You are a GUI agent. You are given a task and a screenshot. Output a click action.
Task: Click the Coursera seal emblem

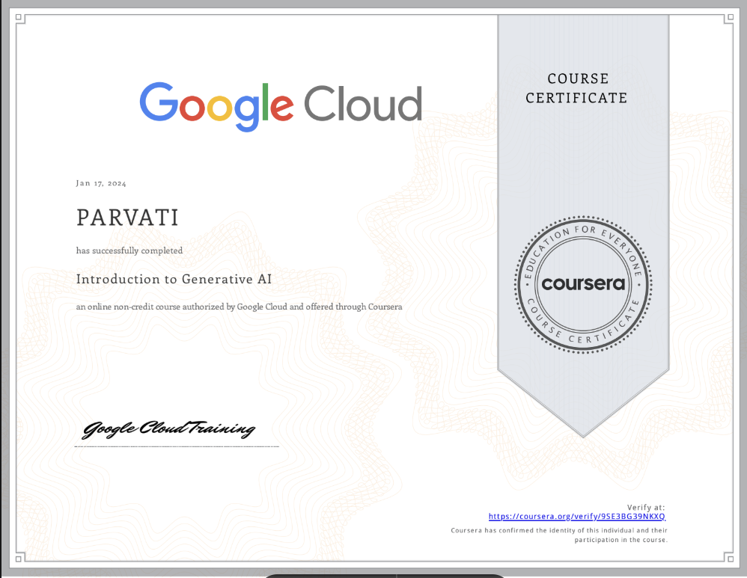[583, 284]
